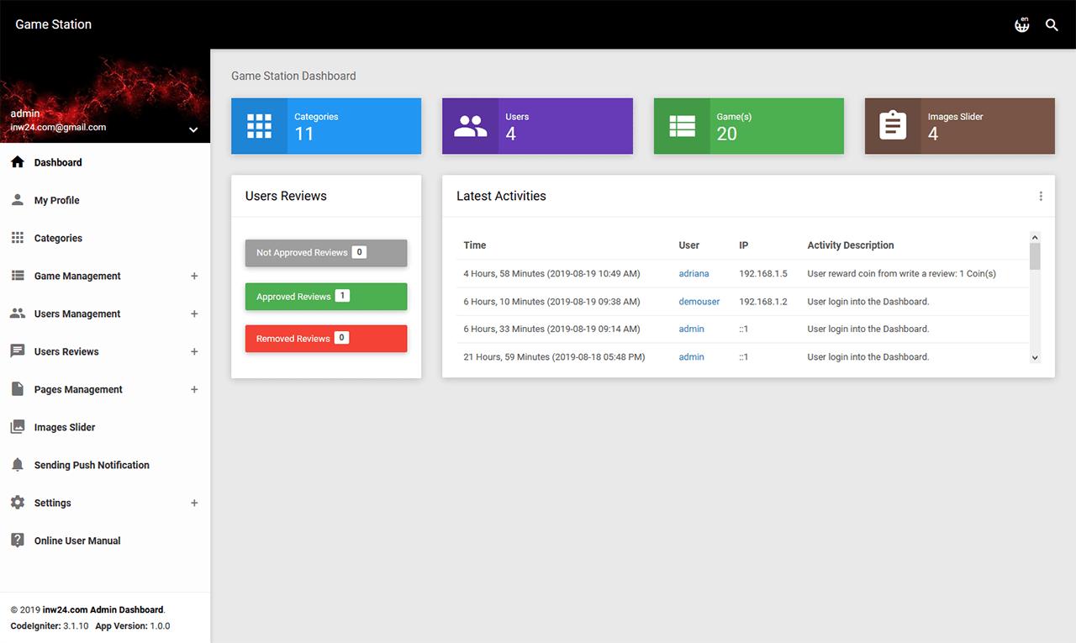Click the Game Management list icon
The image size is (1076, 643).
point(18,276)
